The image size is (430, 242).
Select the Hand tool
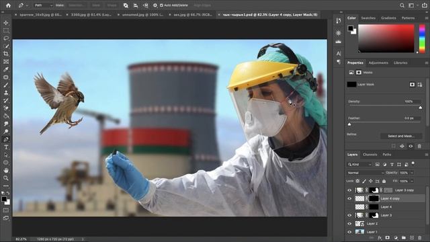6,170
